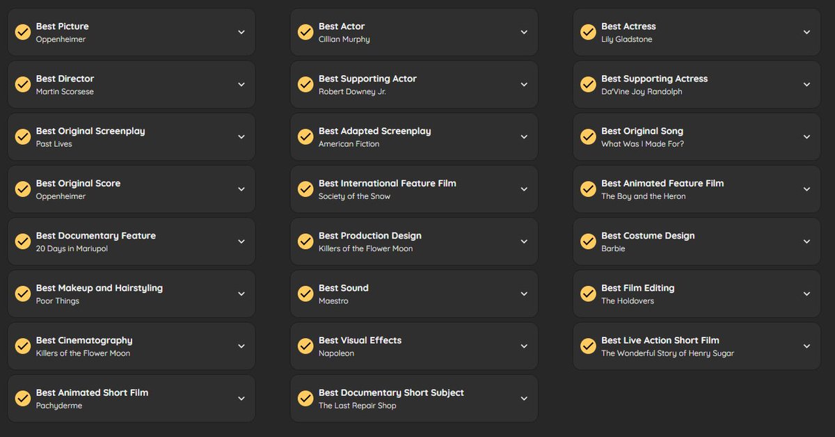Open the Best Production Design chevron

click(524, 241)
